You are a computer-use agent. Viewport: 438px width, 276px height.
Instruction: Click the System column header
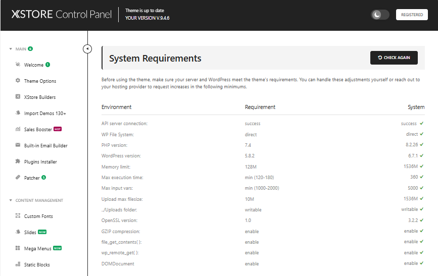coord(416,107)
